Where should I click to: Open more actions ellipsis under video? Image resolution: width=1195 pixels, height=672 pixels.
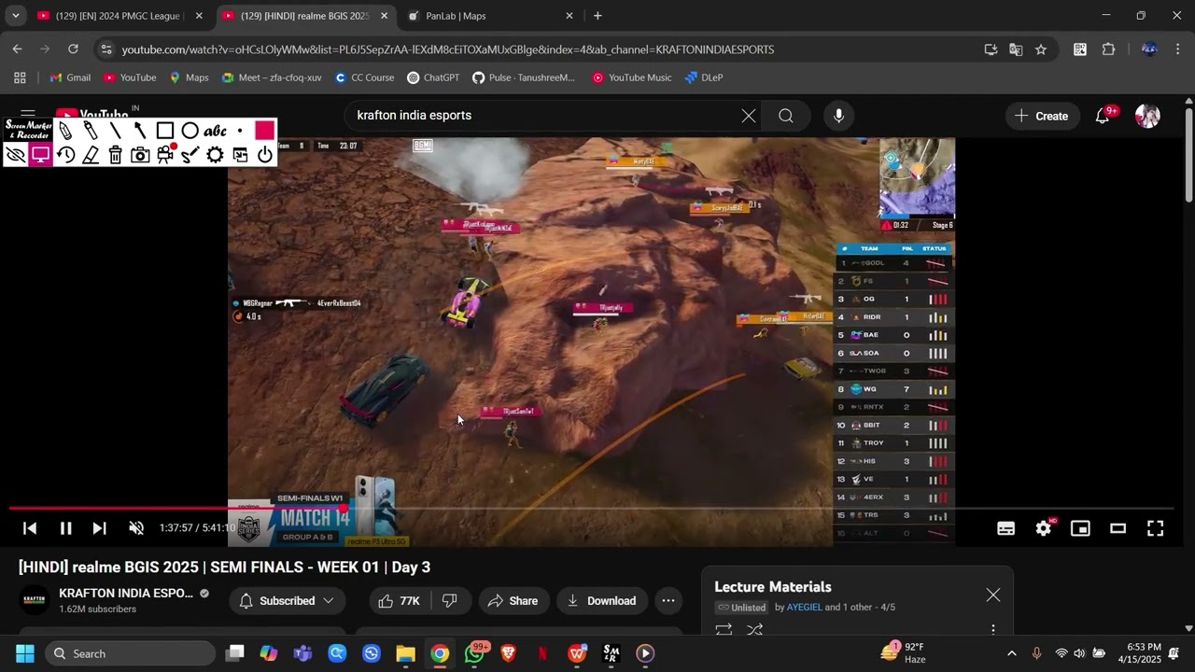(x=668, y=601)
